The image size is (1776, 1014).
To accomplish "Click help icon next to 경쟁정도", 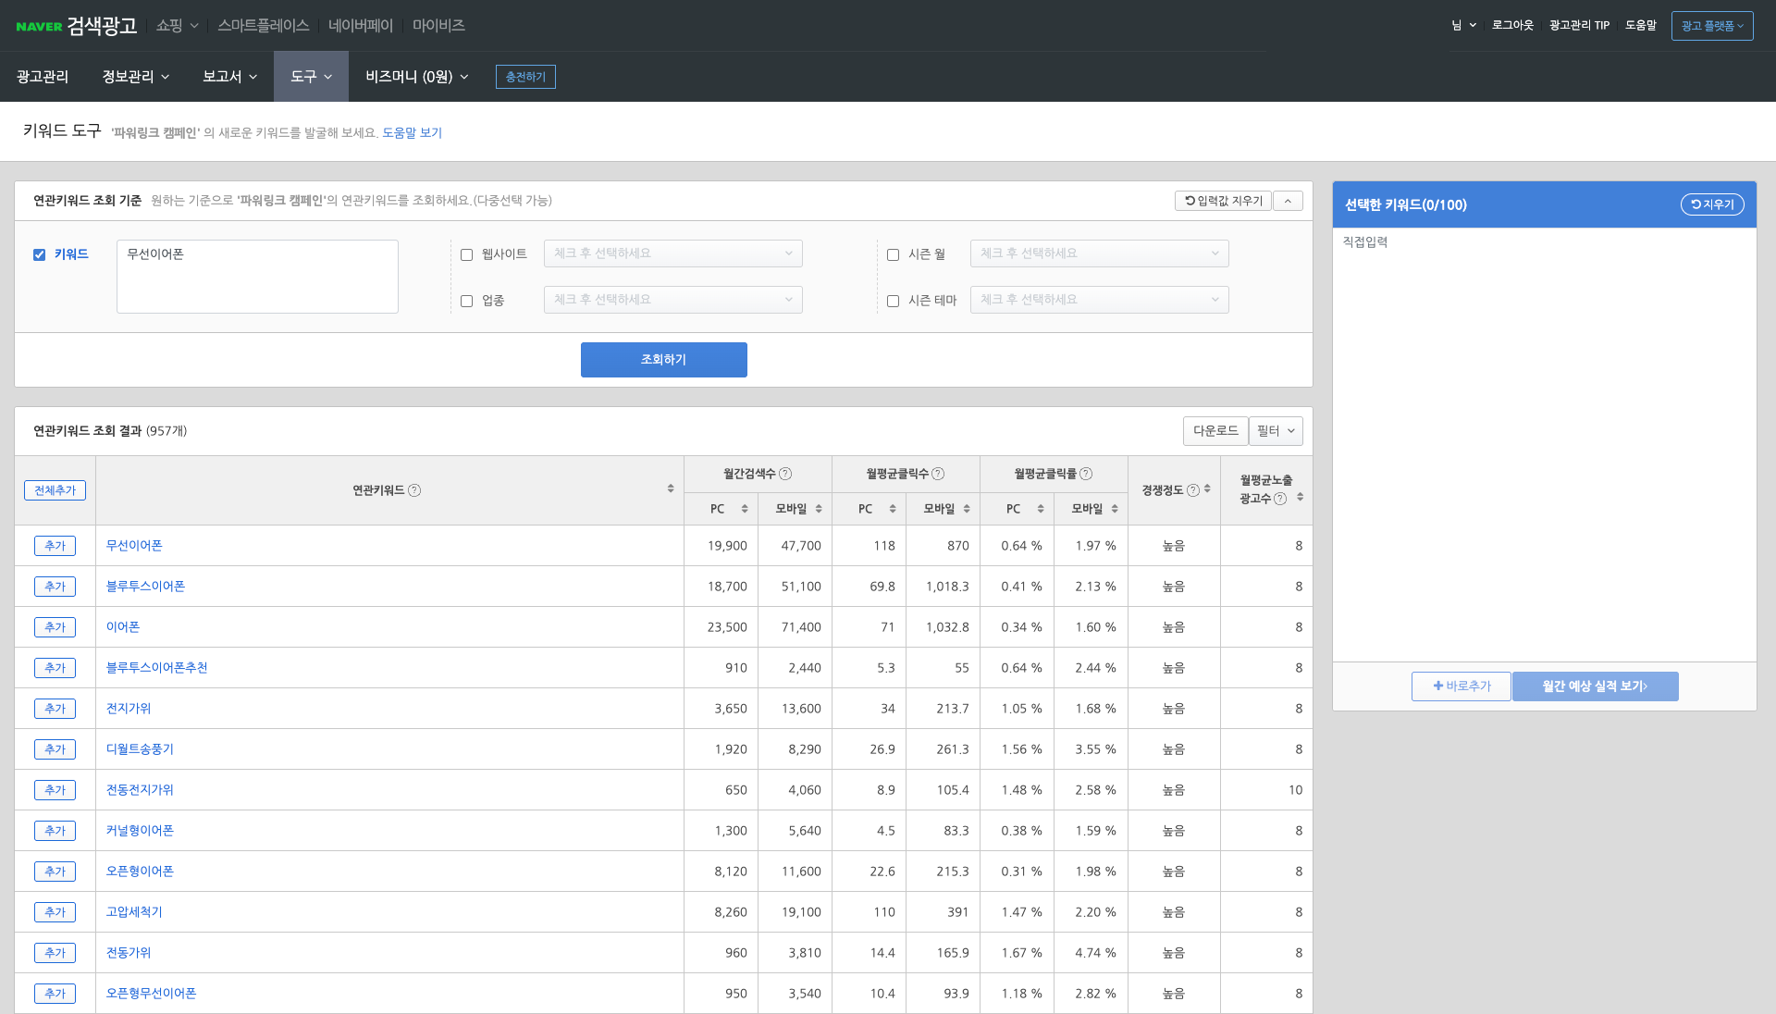I will pyautogui.click(x=1193, y=490).
